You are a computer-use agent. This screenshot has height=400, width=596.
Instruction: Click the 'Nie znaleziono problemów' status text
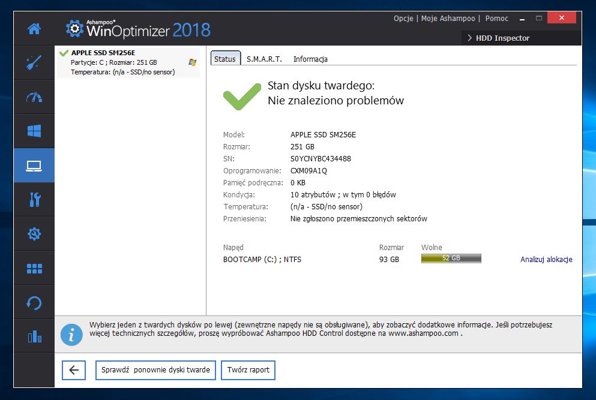pos(336,101)
